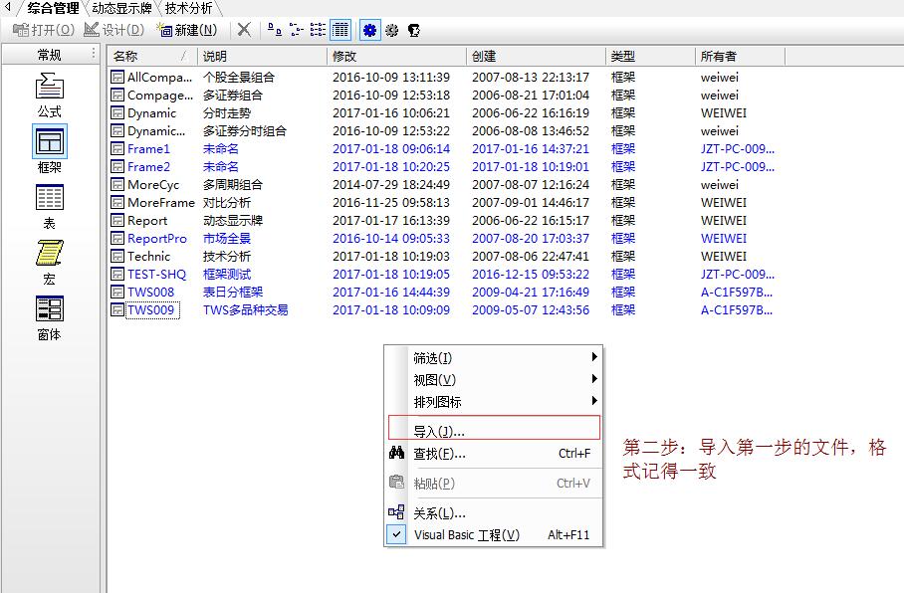Switch to details view
Viewport: 904px width, 593px height.
pos(340,30)
